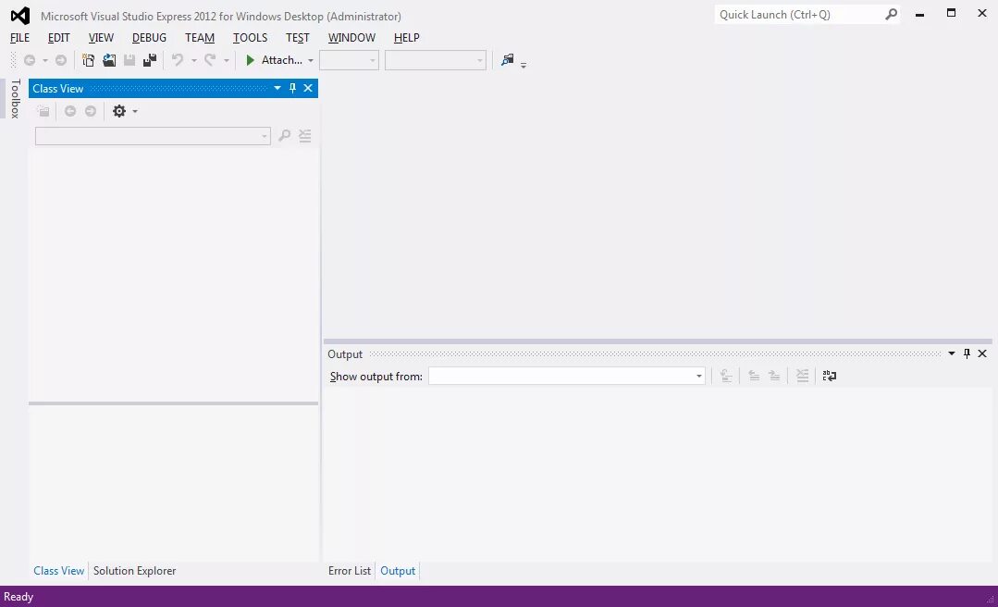This screenshot has height=607, width=998.
Task: Click the single-disk Save icon
Action: coord(129,60)
